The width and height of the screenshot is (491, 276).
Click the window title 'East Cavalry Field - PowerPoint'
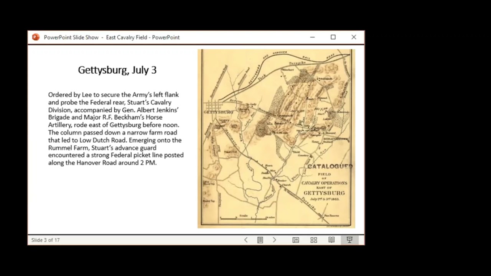143,37
